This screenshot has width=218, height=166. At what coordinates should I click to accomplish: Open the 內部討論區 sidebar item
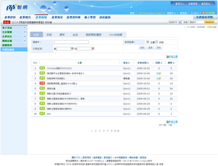(x=14, y=49)
